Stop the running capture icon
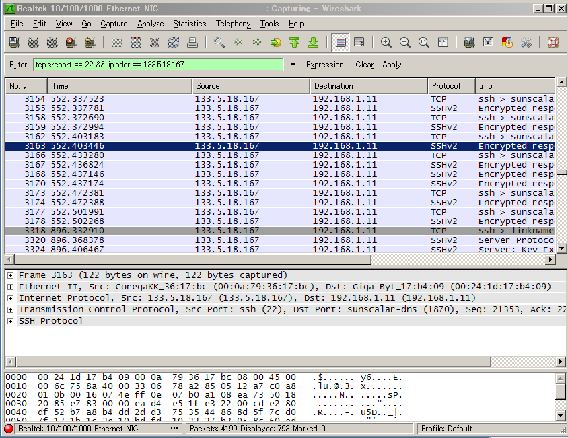The height and width of the screenshot is (438, 568). tap(71, 42)
